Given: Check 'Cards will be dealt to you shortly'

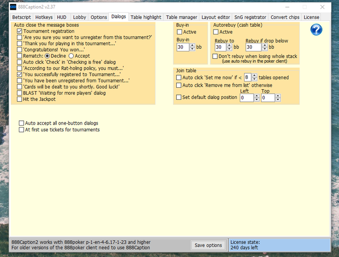Looking at the screenshot, I should 19,87.
